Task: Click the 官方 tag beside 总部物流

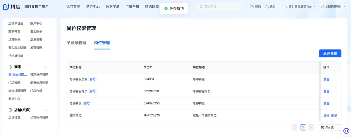Action: [x=87, y=103]
